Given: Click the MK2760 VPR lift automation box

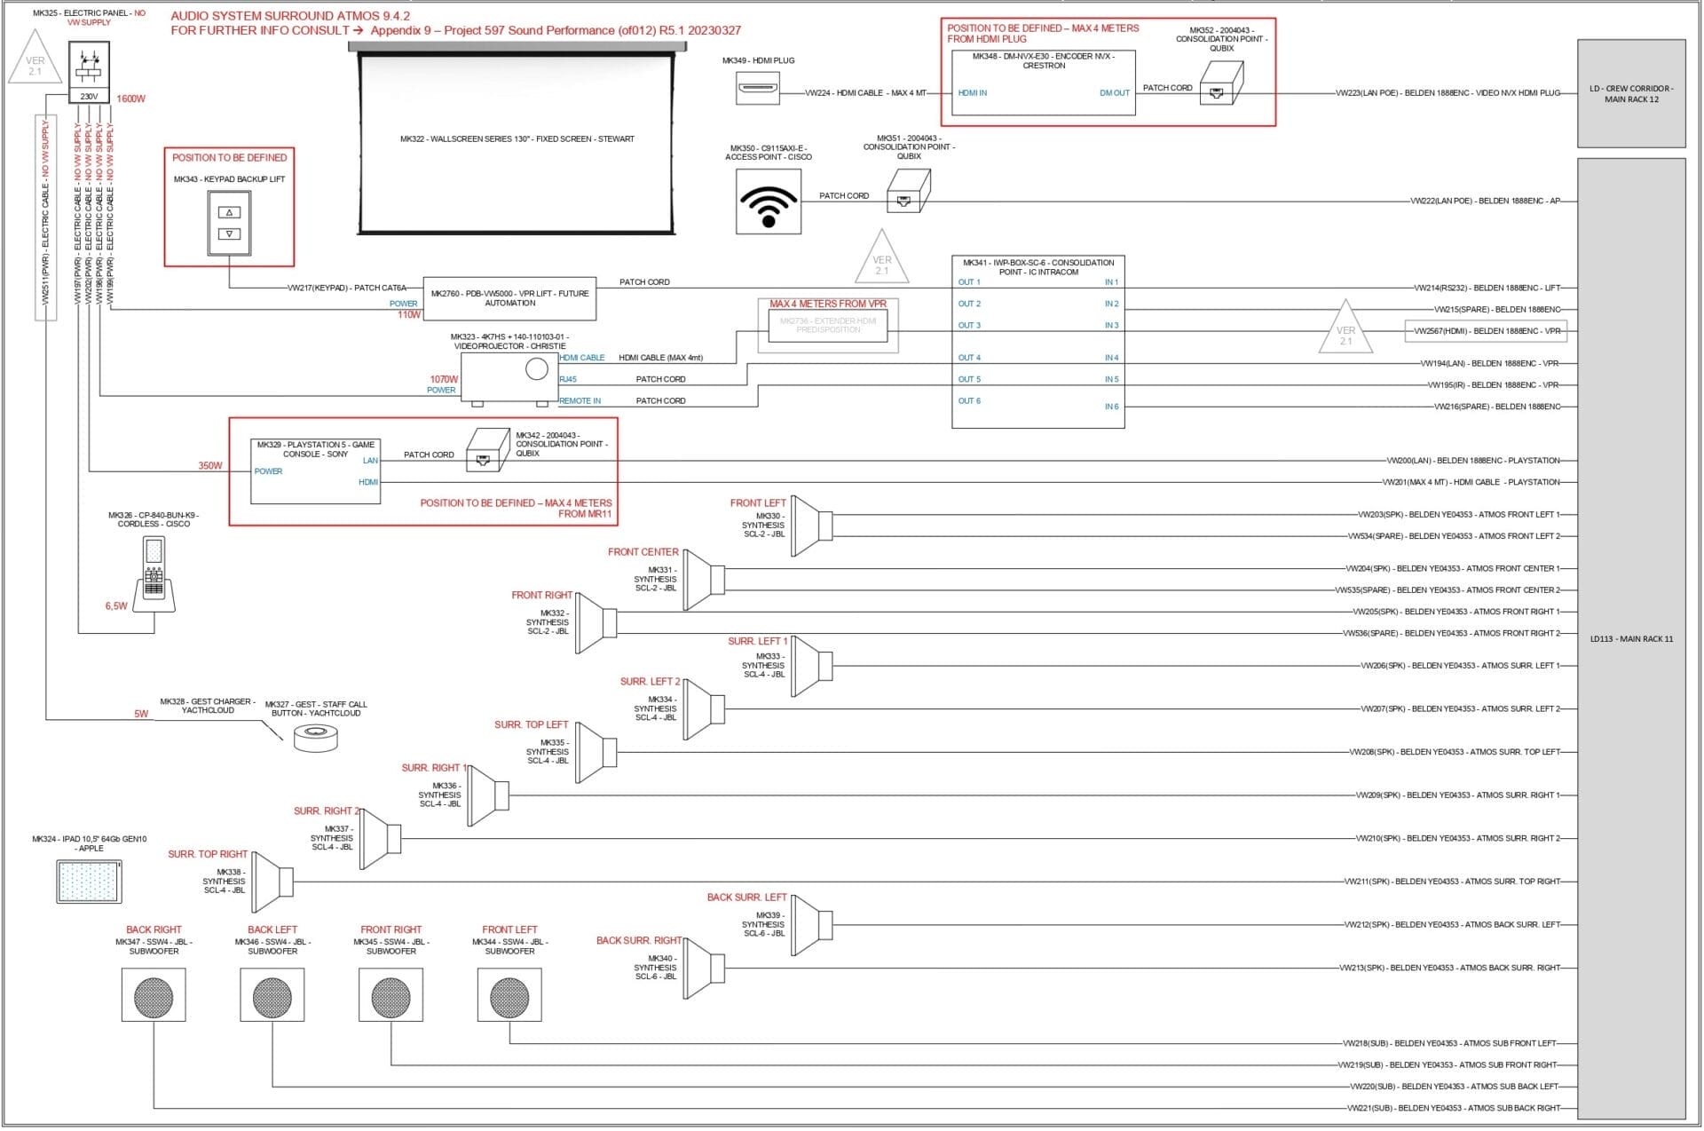Looking at the screenshot, I should 509,298.
